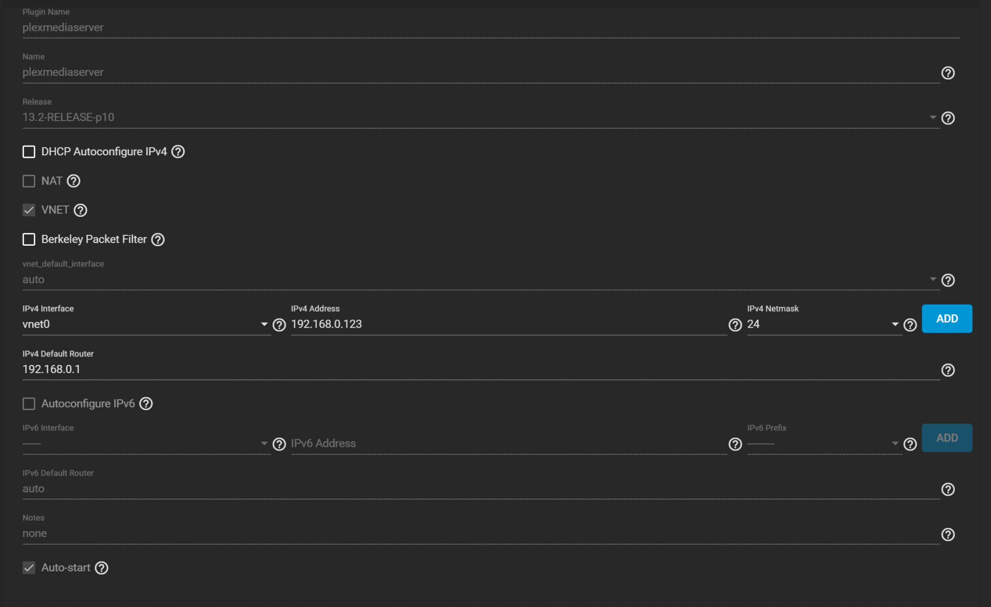
Task: Show help for Autoconfigure IPv6
Action: tap(146, 404)
